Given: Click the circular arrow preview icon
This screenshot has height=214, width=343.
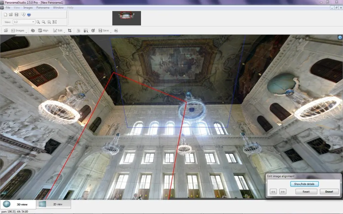Looking at the screenshot, I should click(x=93, y=30).
